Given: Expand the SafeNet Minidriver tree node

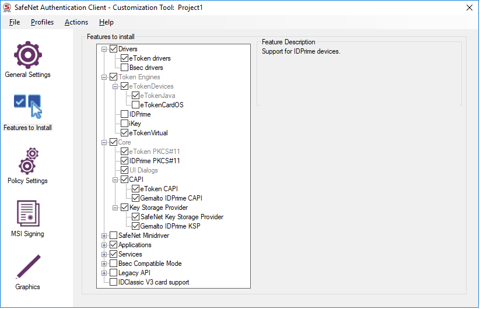Looking at the screenshot, I should click(104, 236).
